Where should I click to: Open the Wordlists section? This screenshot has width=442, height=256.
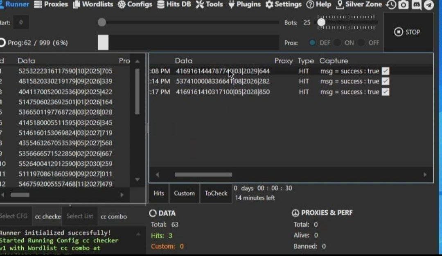pos(93,4)
